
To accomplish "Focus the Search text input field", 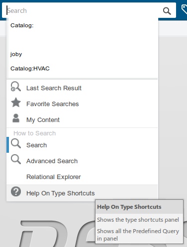I will [x=83, y=10].
